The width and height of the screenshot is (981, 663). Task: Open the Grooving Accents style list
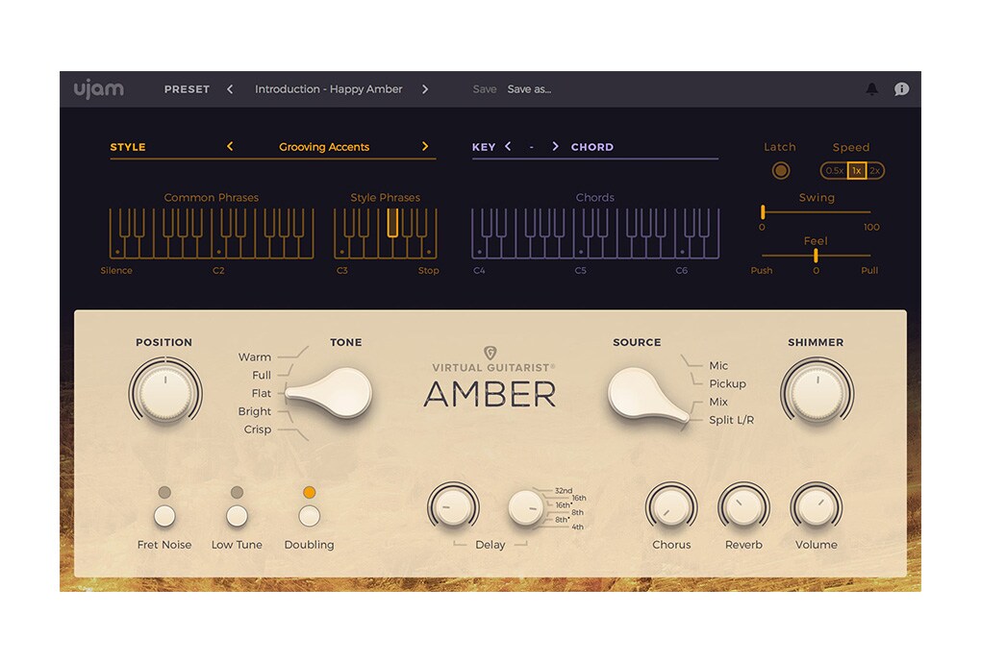324,147
